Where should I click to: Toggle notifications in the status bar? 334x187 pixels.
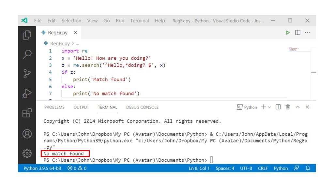click(307, 168)
